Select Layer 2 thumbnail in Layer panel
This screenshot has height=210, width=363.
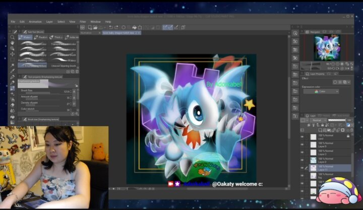313,160
